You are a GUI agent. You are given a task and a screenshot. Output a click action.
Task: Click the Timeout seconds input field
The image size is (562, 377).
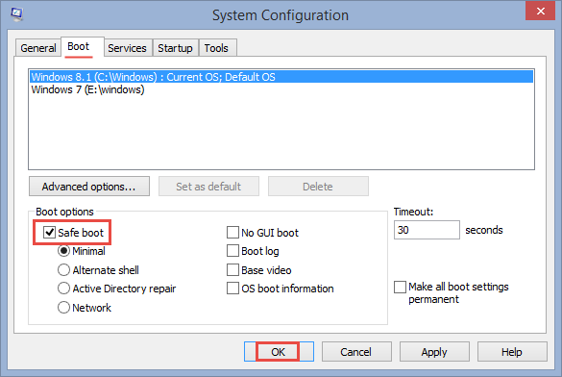click(427, 230)
